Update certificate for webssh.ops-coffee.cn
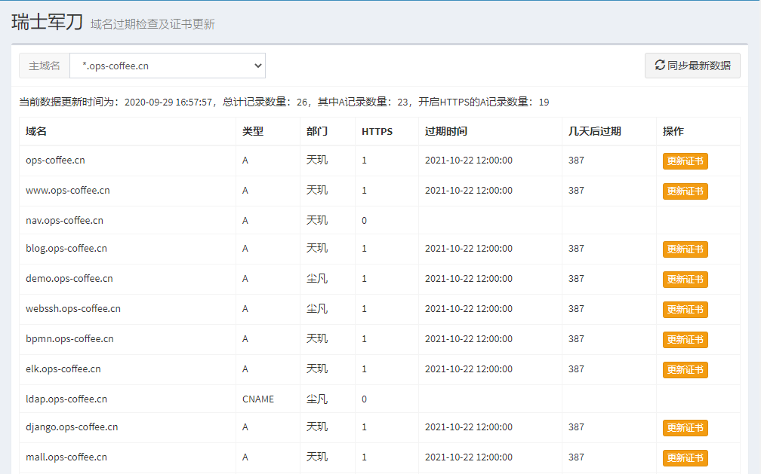 tap(685, 310)
